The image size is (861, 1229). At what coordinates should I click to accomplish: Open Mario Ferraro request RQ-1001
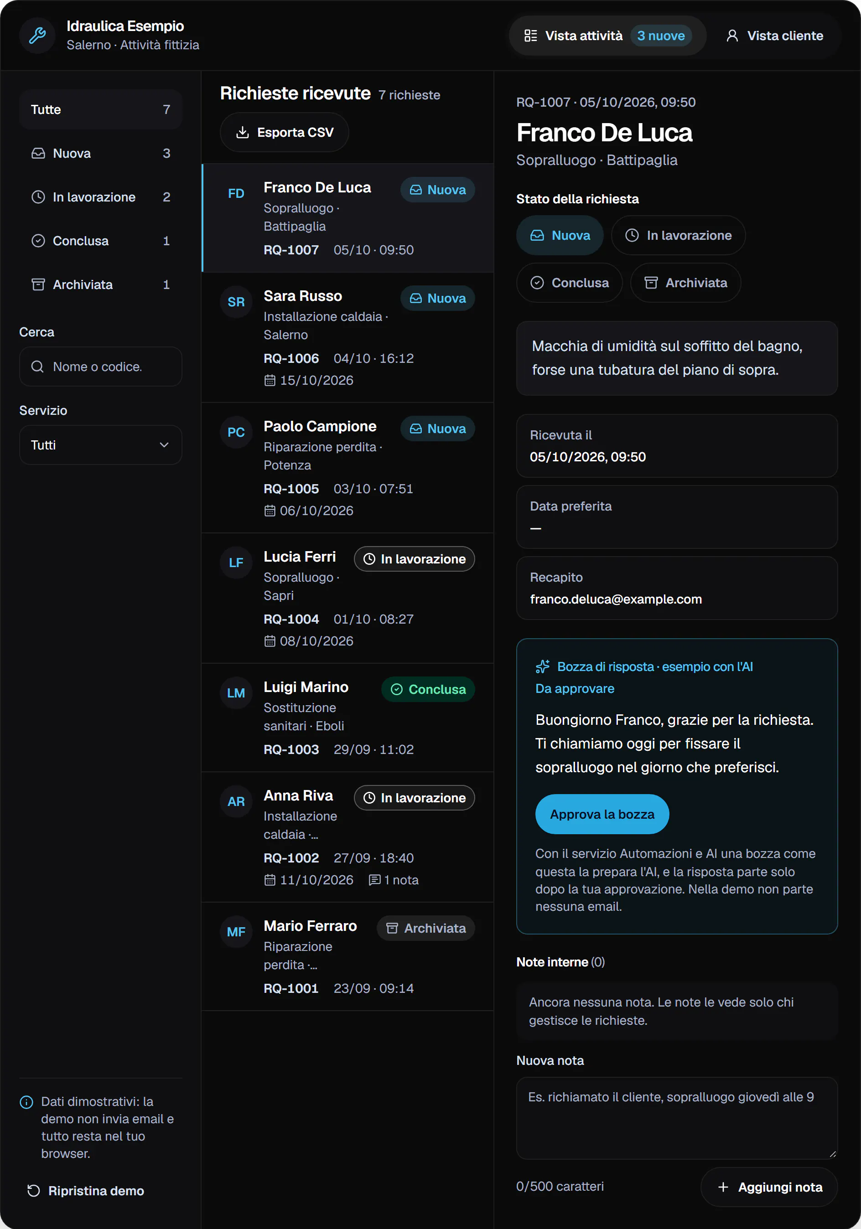348,956
